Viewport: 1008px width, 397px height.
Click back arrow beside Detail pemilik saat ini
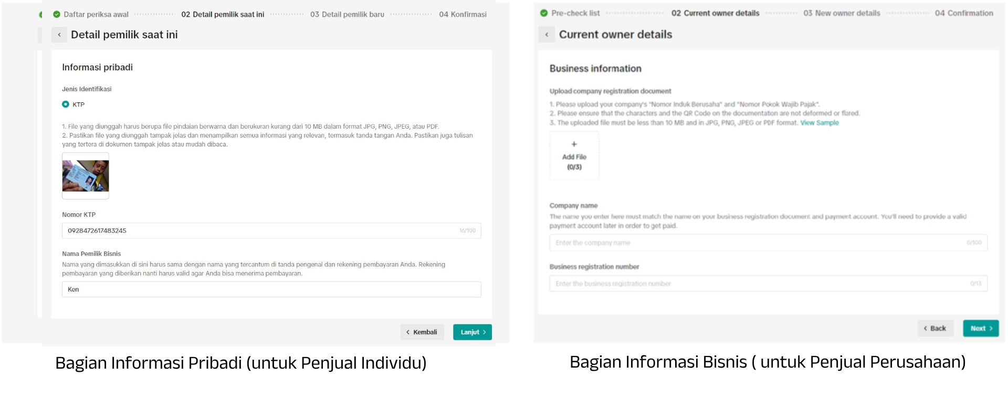[59, 35]
